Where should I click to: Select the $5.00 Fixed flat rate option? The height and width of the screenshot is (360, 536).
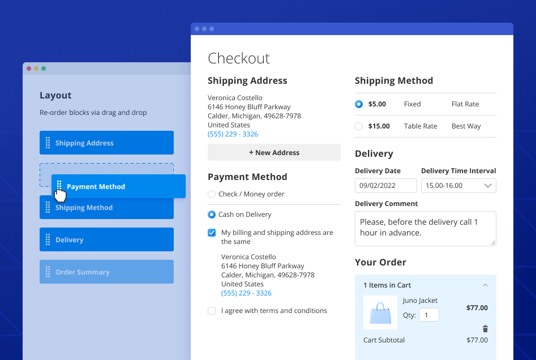pos(359,104)
